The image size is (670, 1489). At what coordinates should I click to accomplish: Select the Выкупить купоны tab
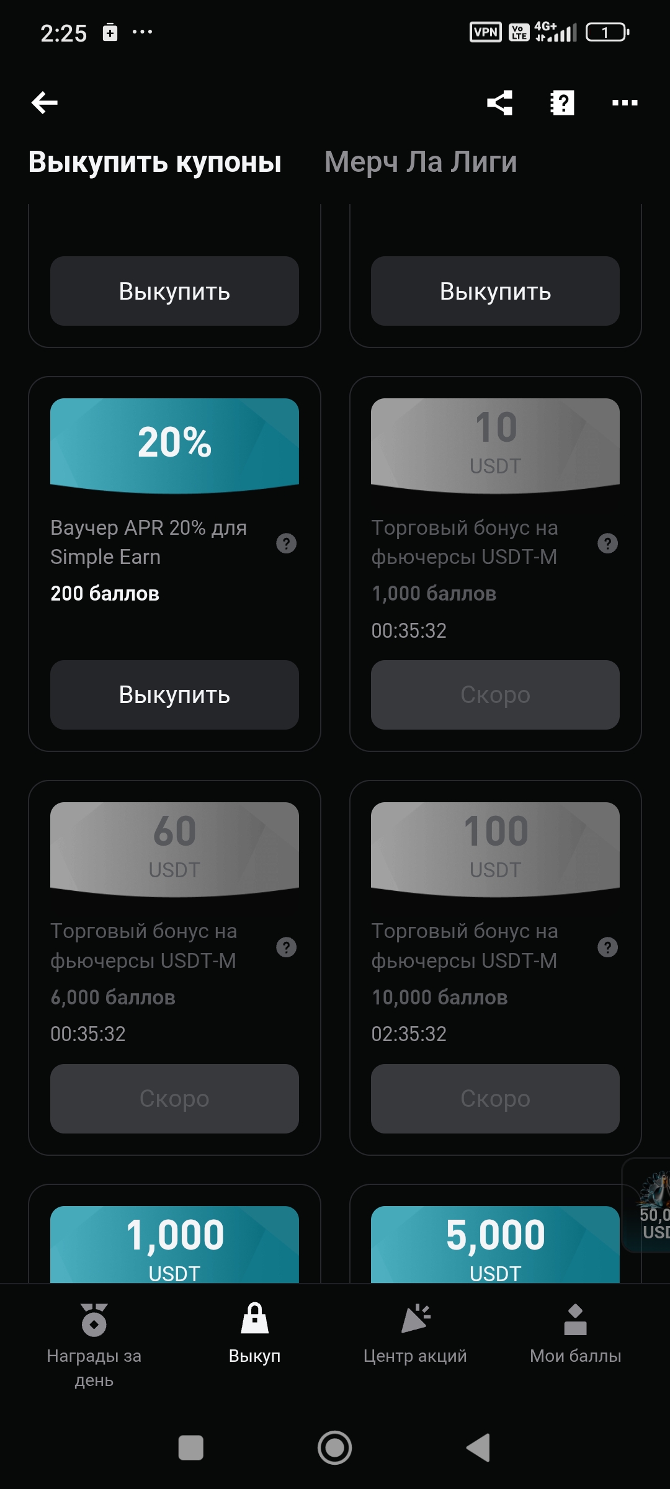pos(155,162)
